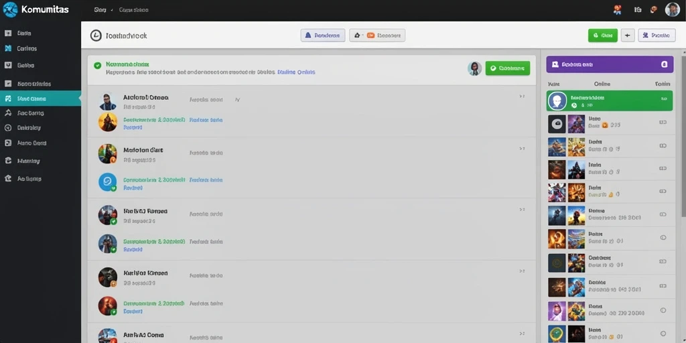
Task: Open the user profile avatar in the header
Action: (x=673, y=9)
